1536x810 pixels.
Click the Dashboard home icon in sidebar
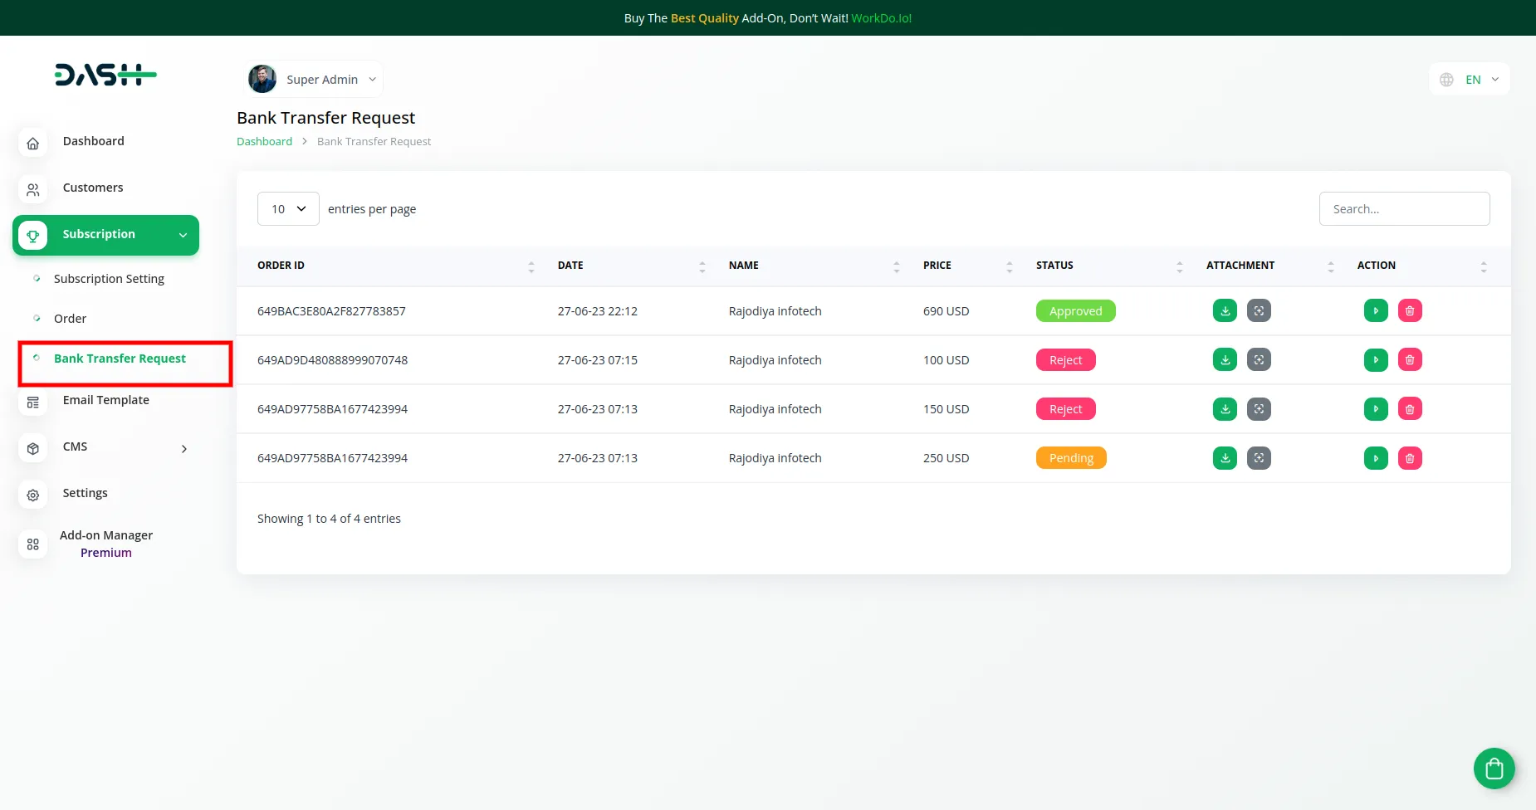pyautogui.click(x=33, y=143)
